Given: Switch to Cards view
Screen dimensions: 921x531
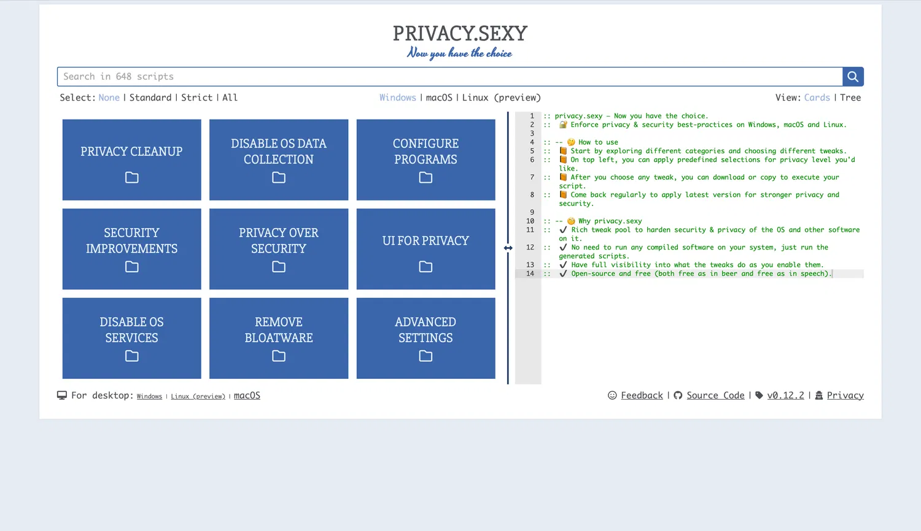Looking at the screenshot, I should pyautogui.click(x=817, y=97).
